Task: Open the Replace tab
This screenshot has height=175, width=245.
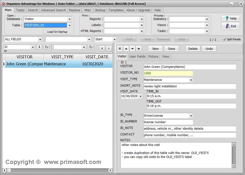Action: point(74,10)
